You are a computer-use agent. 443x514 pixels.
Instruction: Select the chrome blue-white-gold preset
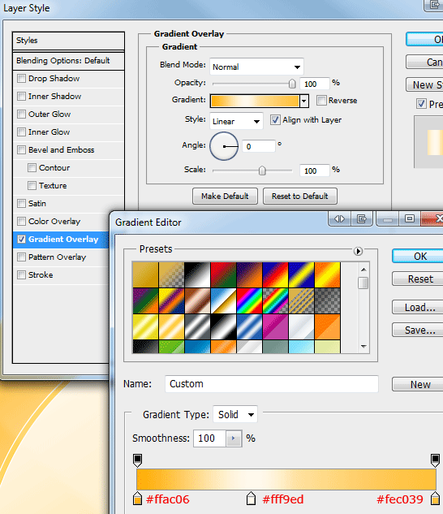pyautogui.click(x=223, y=301)
